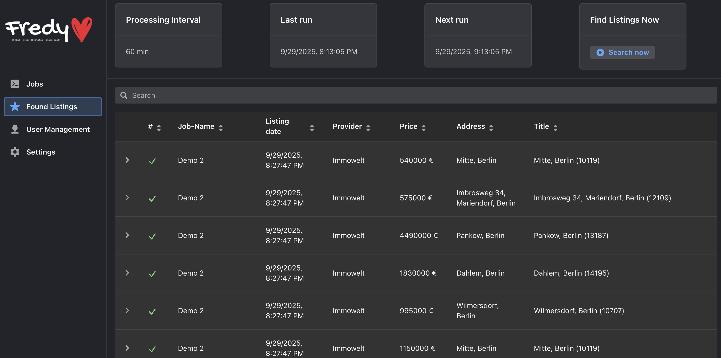
Task: Click Immowelt provider in Pankow row
Action: pos(348,235)
